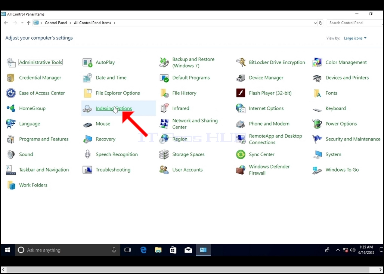Click the Backup and Restore icon
Viewport: 384px width, 274px height.
164,62
